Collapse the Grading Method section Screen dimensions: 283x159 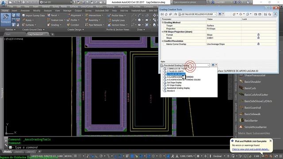point(163,23)
